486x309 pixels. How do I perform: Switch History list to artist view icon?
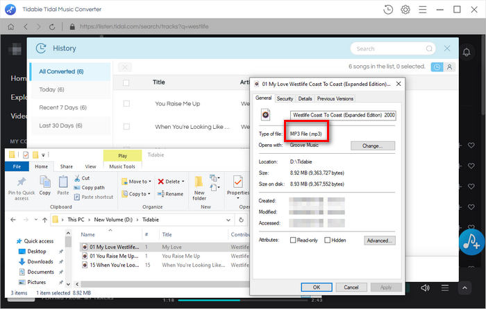[x=449, y=67]
